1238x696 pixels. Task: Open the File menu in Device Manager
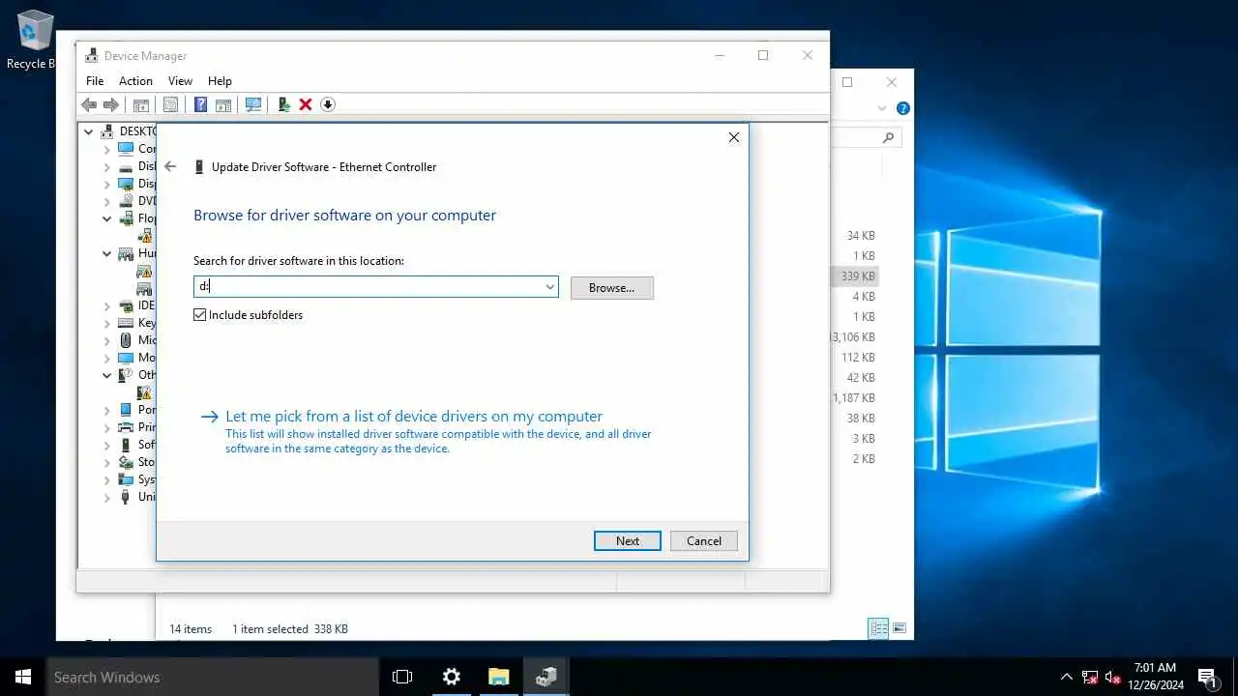click(95, 81)
